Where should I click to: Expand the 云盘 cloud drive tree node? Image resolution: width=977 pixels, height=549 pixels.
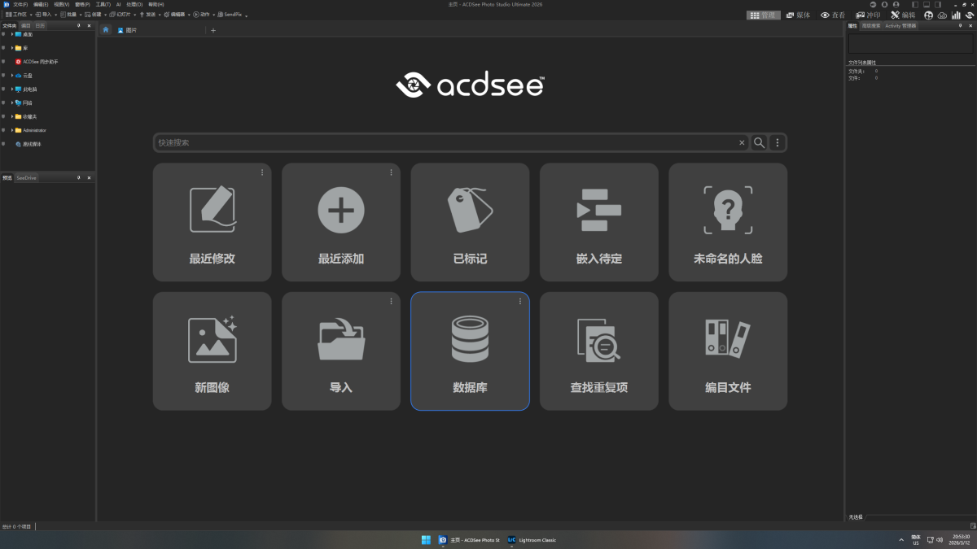coord(12,75)
